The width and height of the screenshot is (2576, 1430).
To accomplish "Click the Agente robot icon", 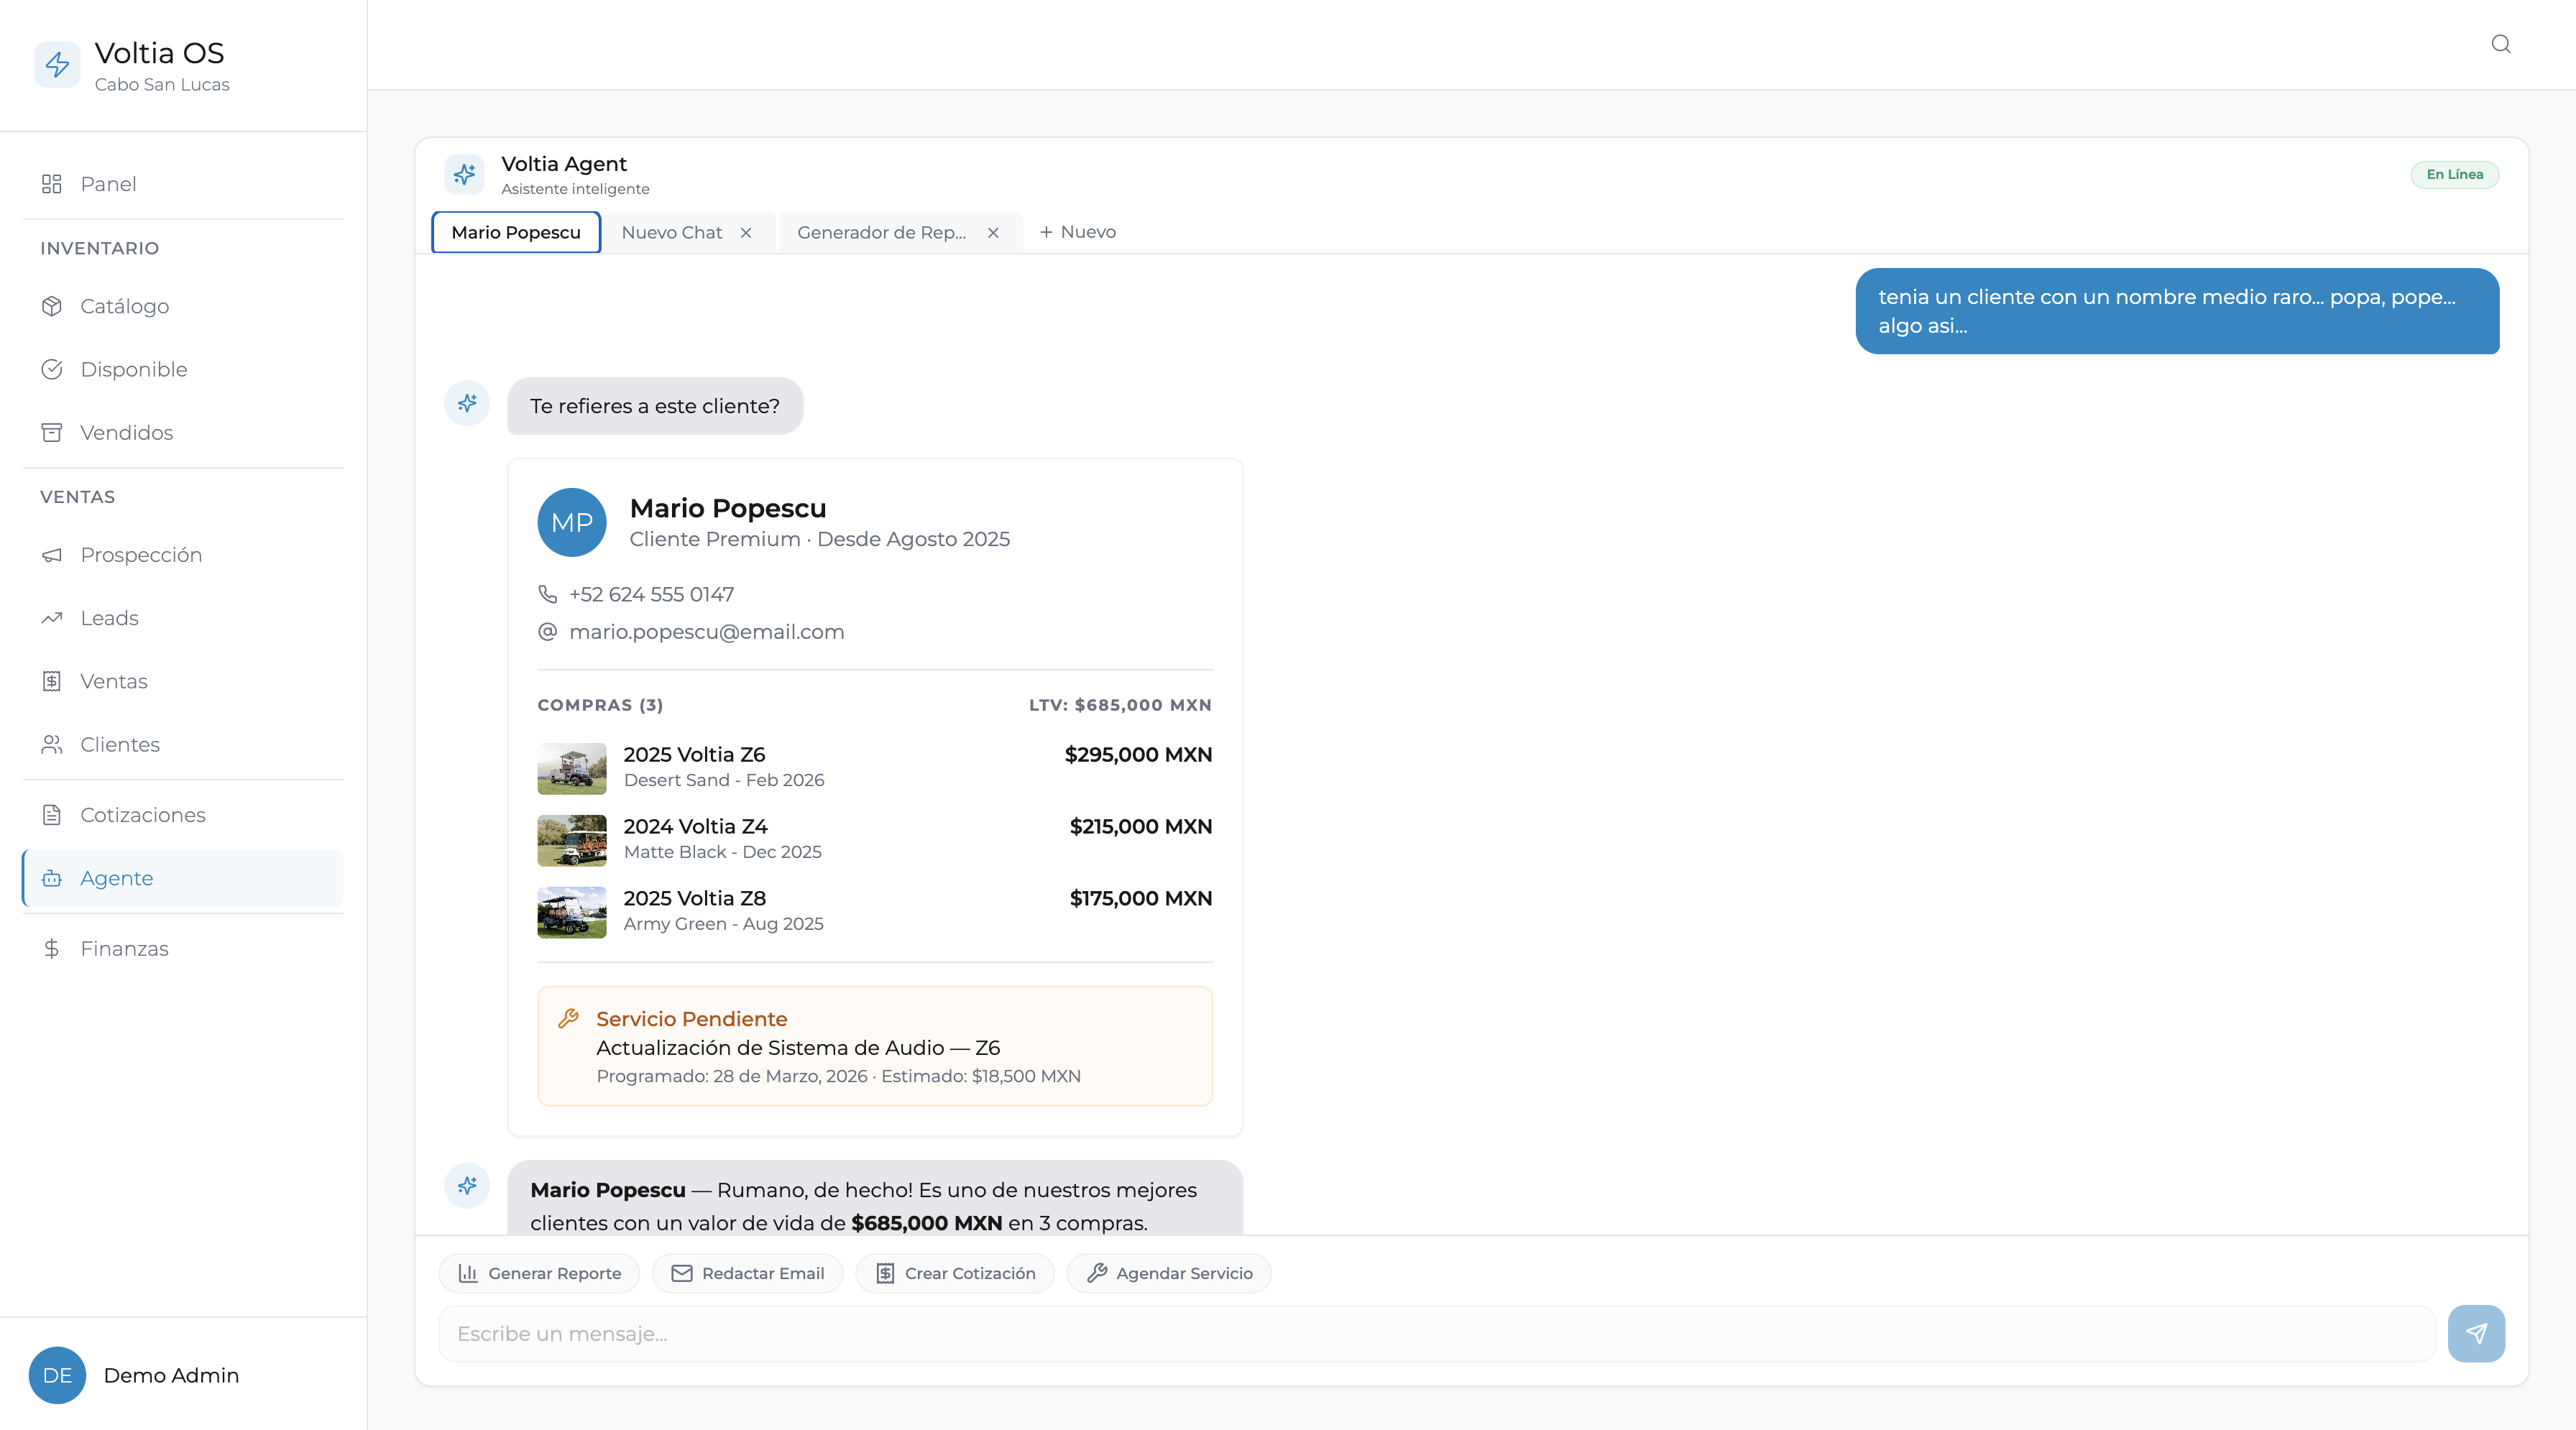I will 52,878.
